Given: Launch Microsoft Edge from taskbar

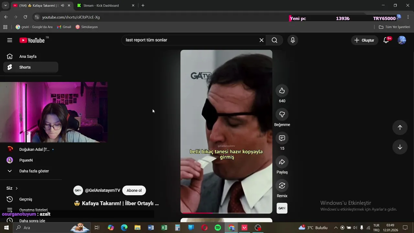Looking at the screenshot, I should coord(124,227).
